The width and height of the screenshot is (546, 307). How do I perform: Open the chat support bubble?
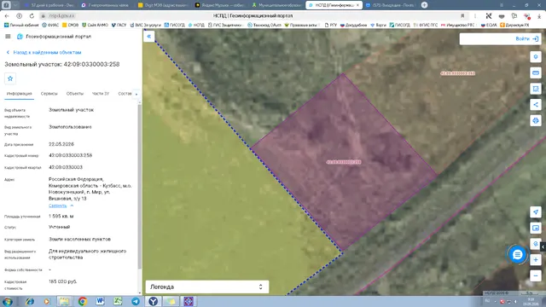coord(518,255)
